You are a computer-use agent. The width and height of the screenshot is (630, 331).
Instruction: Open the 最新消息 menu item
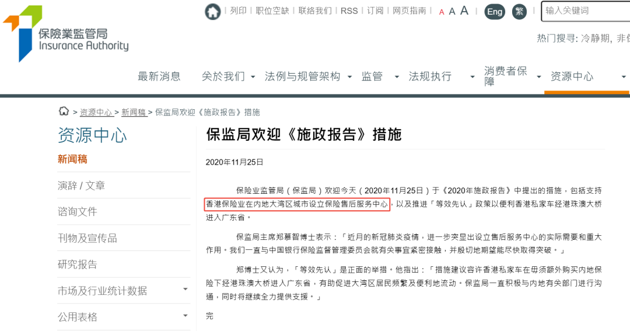click(159, 76)
